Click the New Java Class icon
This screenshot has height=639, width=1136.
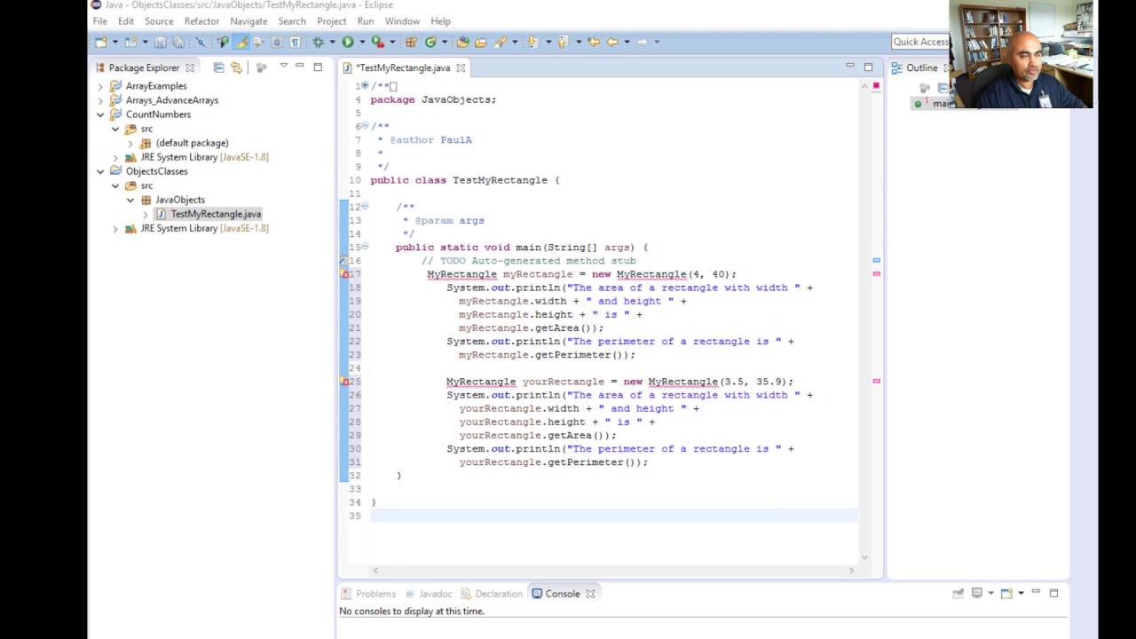pyautogui.click(x=430, y=42)
